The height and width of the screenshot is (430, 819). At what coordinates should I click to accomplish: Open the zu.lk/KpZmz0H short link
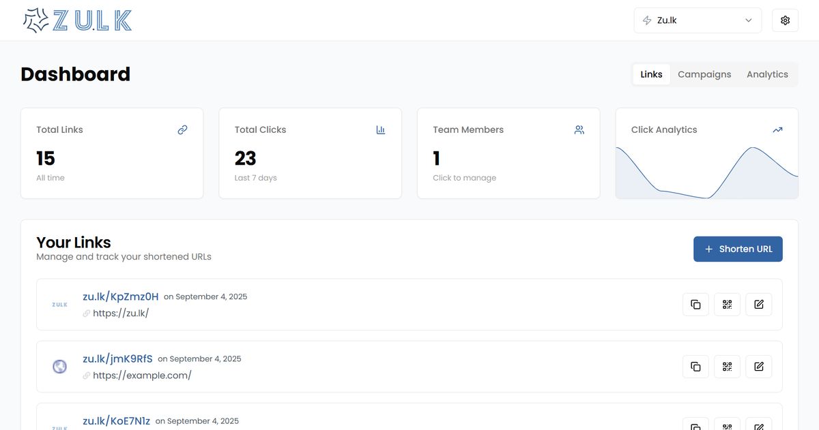tap(120, 296)
